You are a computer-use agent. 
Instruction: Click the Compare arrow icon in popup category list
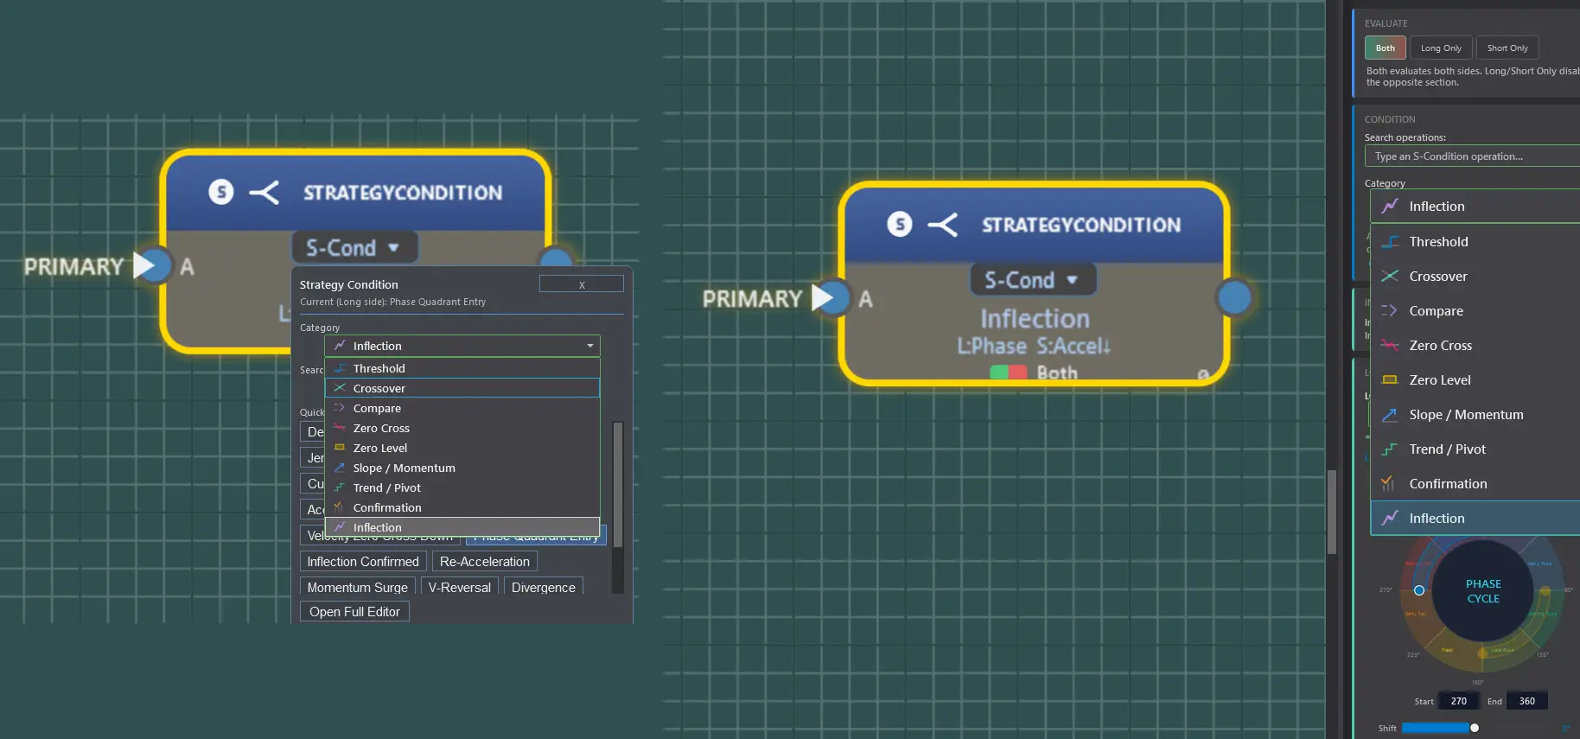(340, 408)
